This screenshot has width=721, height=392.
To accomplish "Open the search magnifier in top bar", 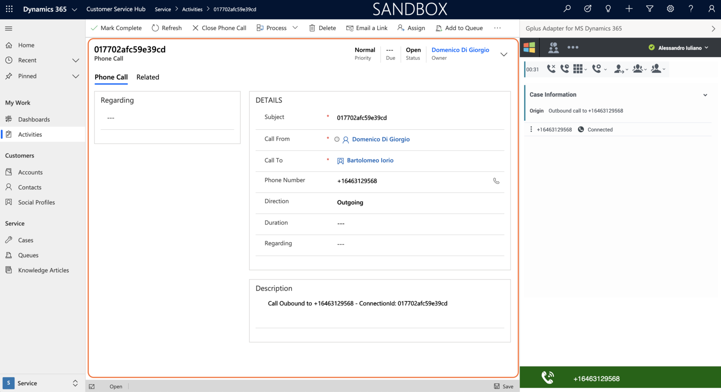I will (x=567, y=9).
